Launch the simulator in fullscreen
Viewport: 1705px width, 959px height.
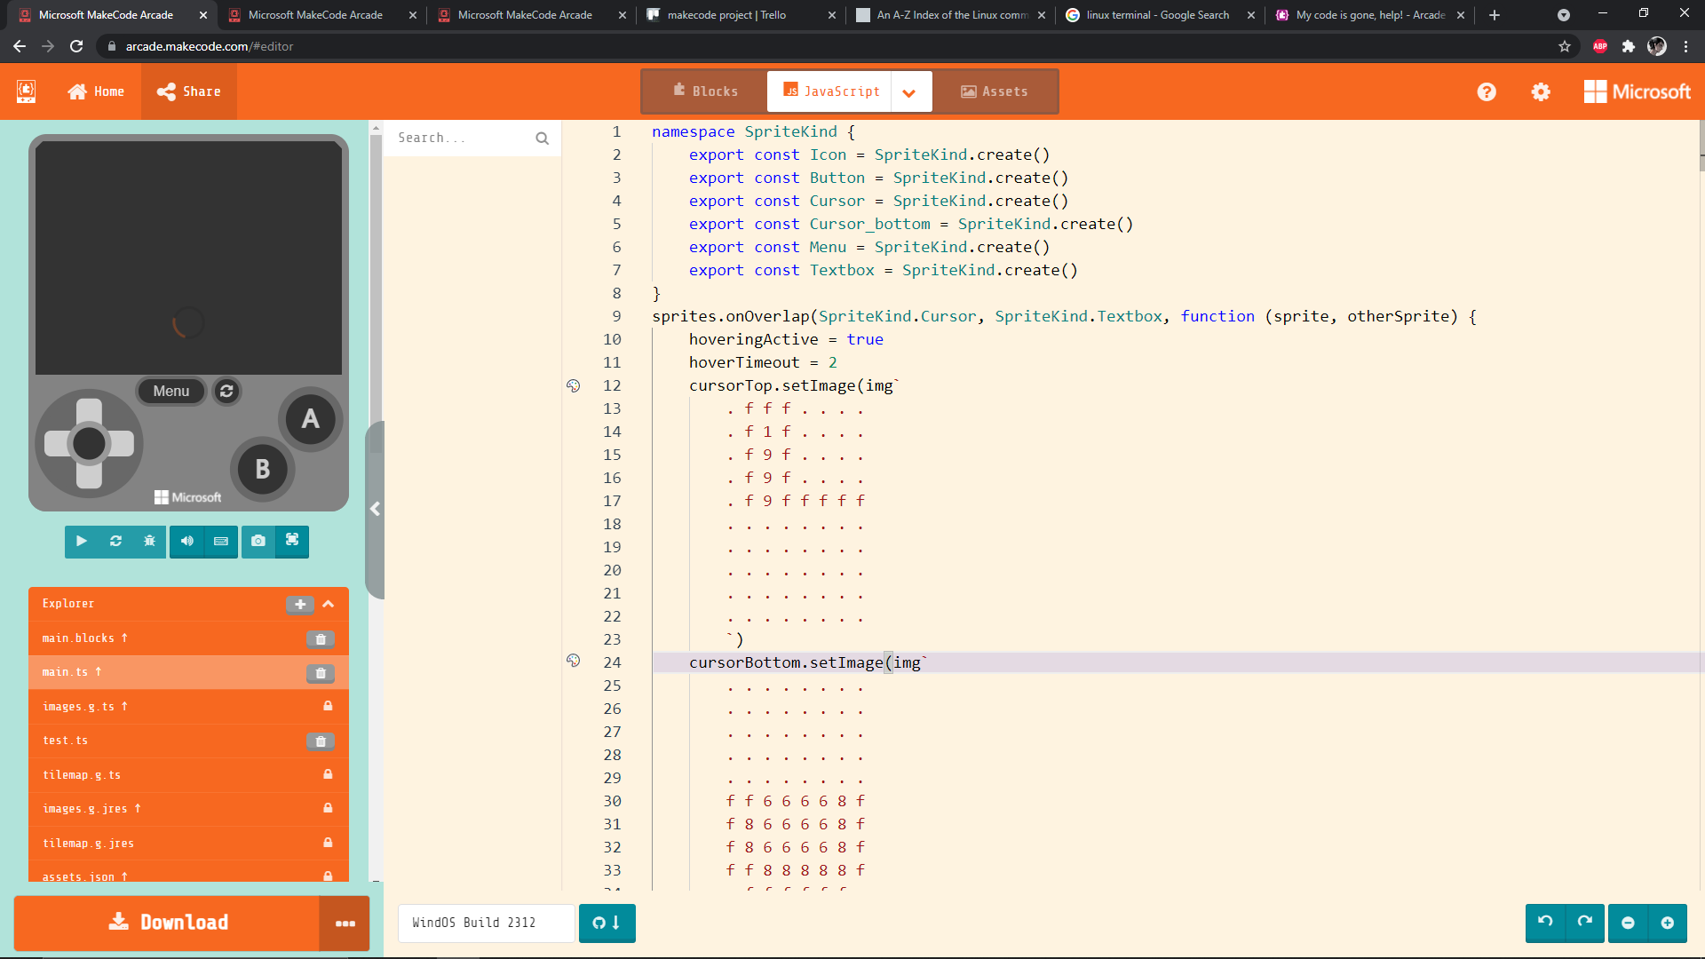(x=292, y=541)
